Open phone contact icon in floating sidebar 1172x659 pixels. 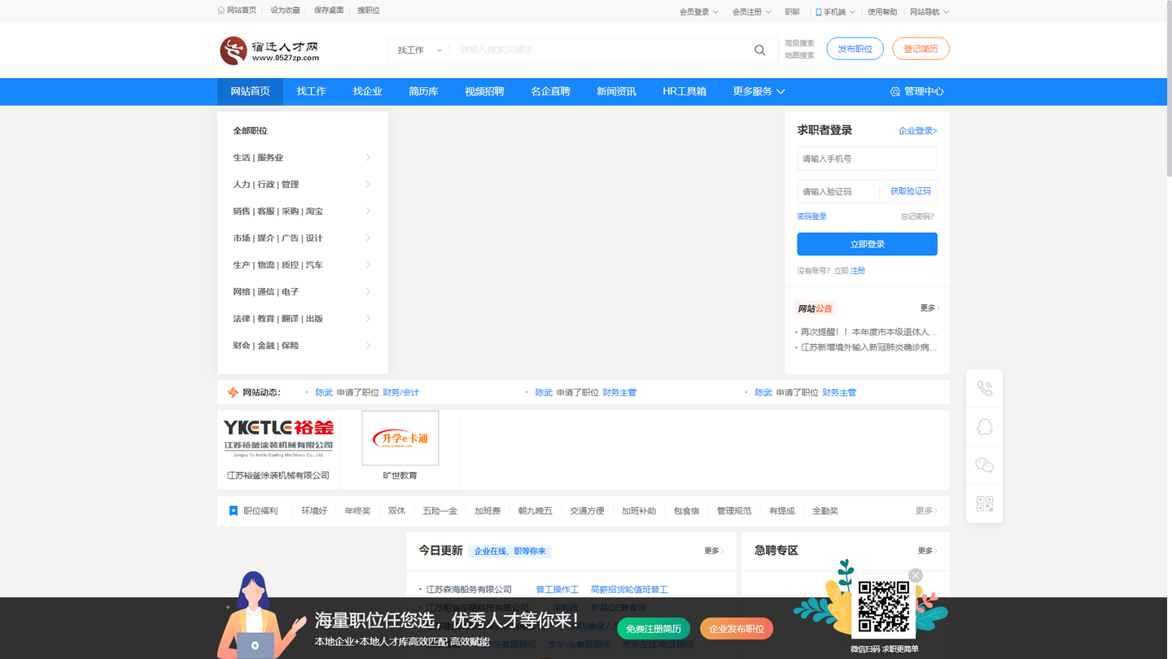pyautogui.click(x=984, y=389)
